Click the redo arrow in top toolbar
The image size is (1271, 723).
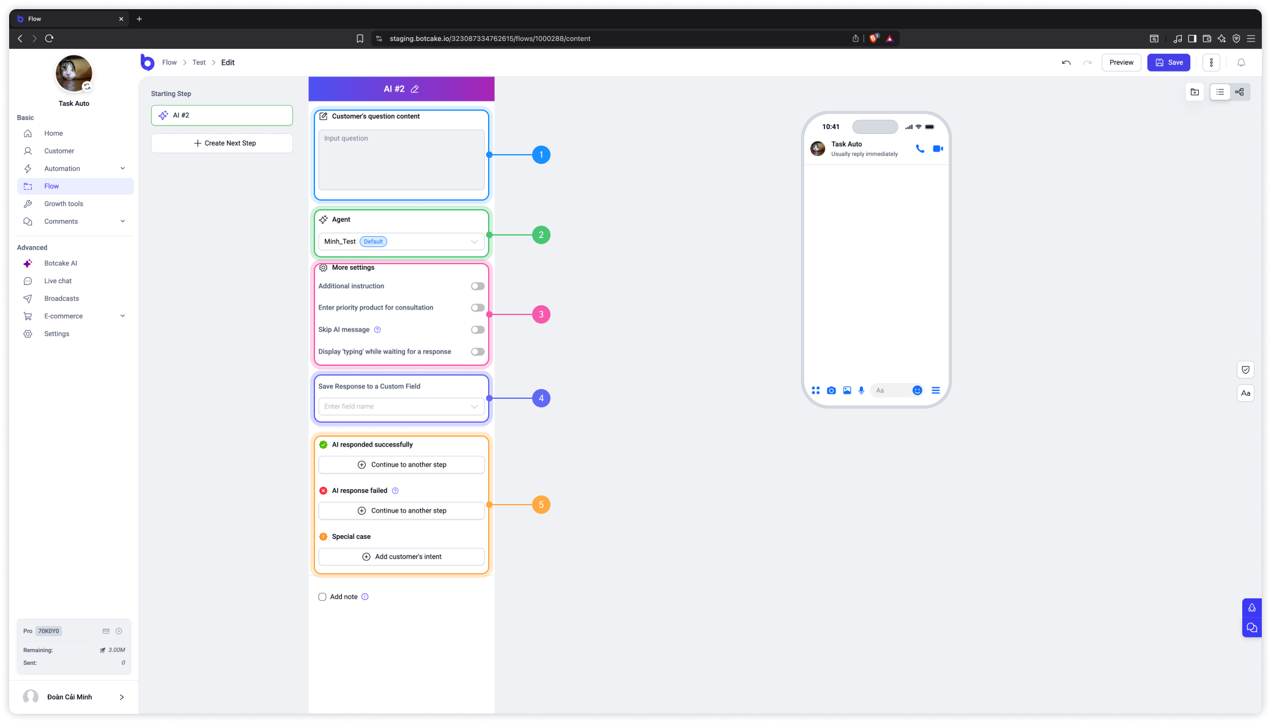1087,62
